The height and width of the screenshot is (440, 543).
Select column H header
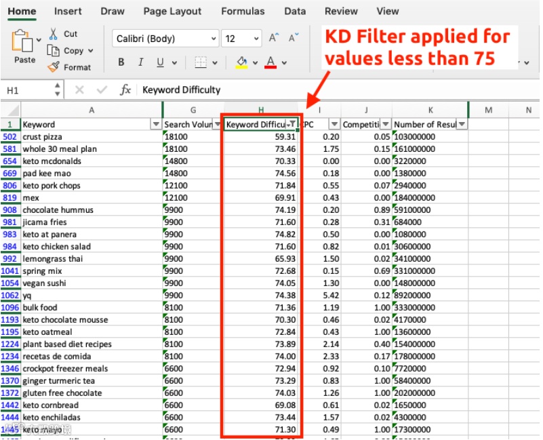click(x=261, y=109)
